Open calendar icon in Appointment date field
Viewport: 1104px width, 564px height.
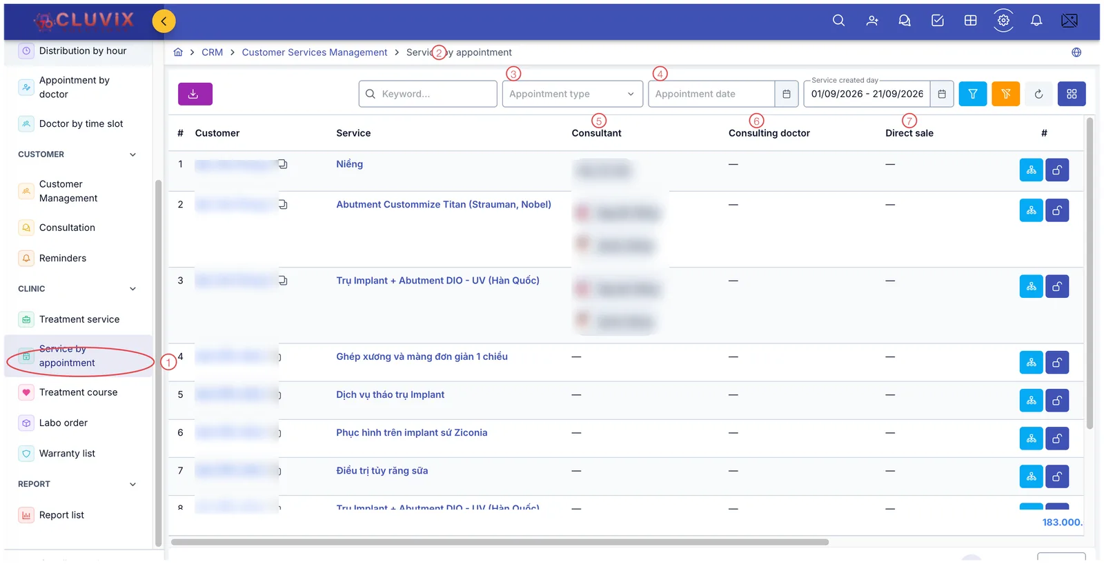click(x=787, y=94)
